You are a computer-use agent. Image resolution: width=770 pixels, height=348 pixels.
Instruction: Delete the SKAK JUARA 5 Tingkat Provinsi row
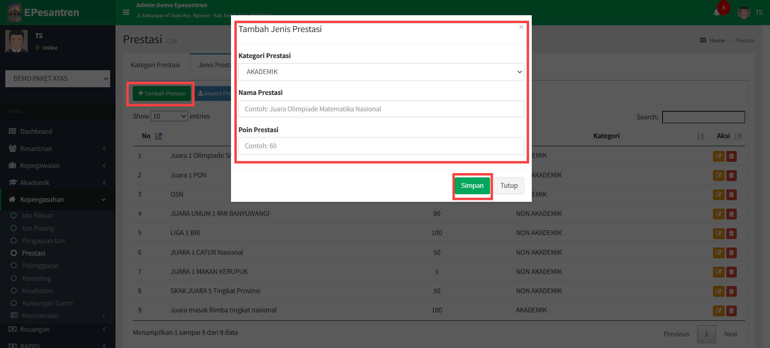point(731,291)
